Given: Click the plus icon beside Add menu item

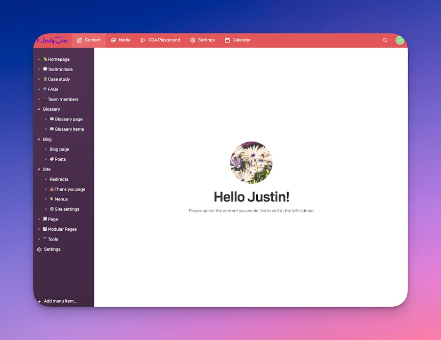Looking at the screenshot, I should coord(39,301).
